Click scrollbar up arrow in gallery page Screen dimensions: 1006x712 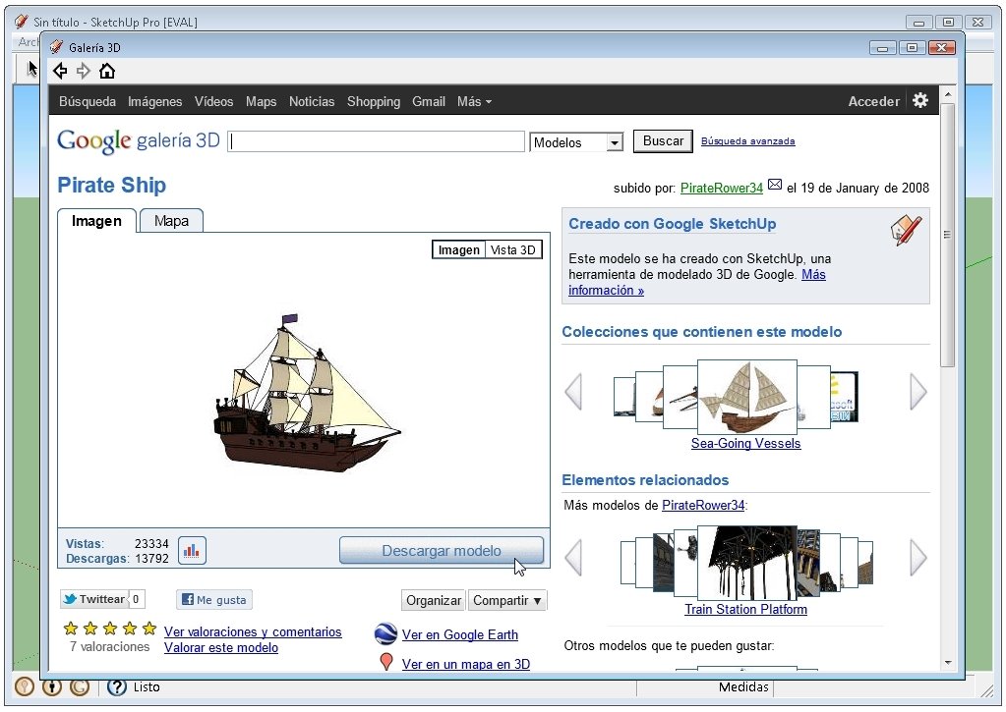click(x=948, y=94)
